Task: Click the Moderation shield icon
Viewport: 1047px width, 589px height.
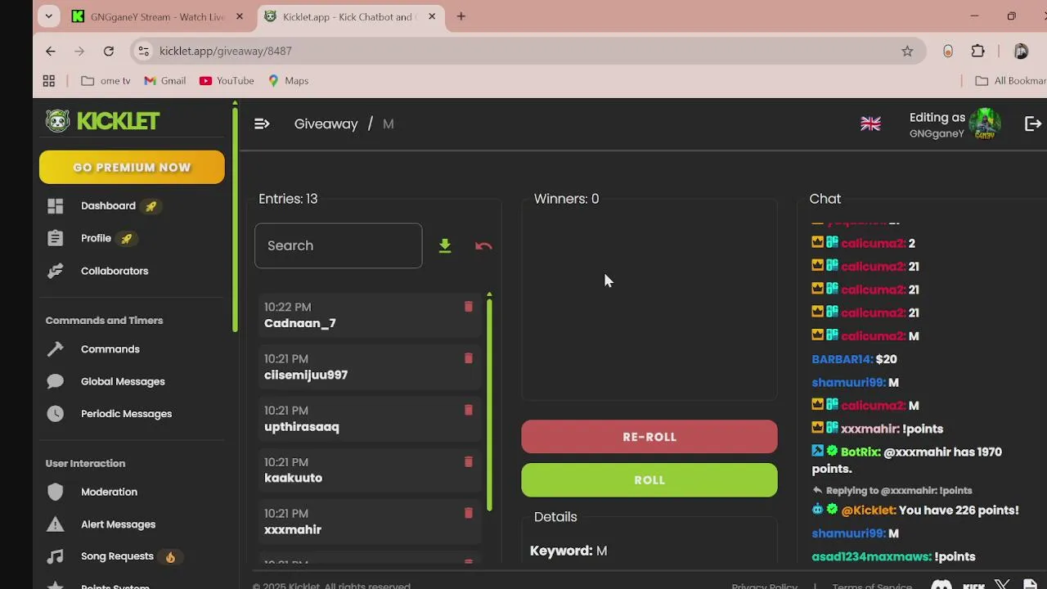Action: click(x=55, y=492)
